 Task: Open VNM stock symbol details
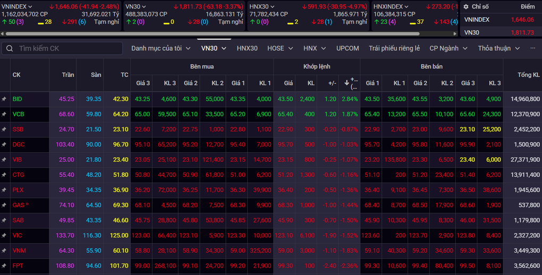point(19,251)
